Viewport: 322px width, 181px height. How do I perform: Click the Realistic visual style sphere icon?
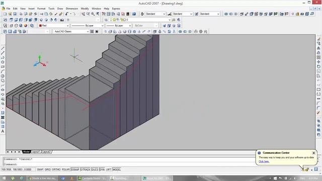26,26
